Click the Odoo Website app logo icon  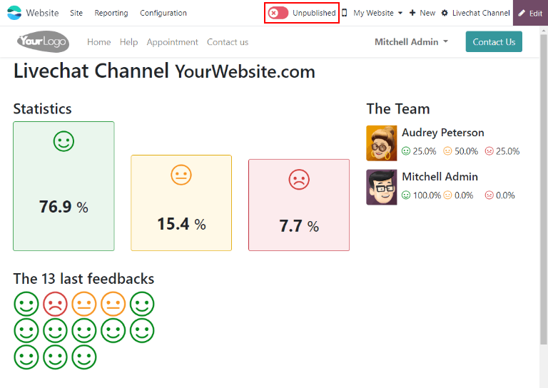pyautogui.click(x=14, y=13)
